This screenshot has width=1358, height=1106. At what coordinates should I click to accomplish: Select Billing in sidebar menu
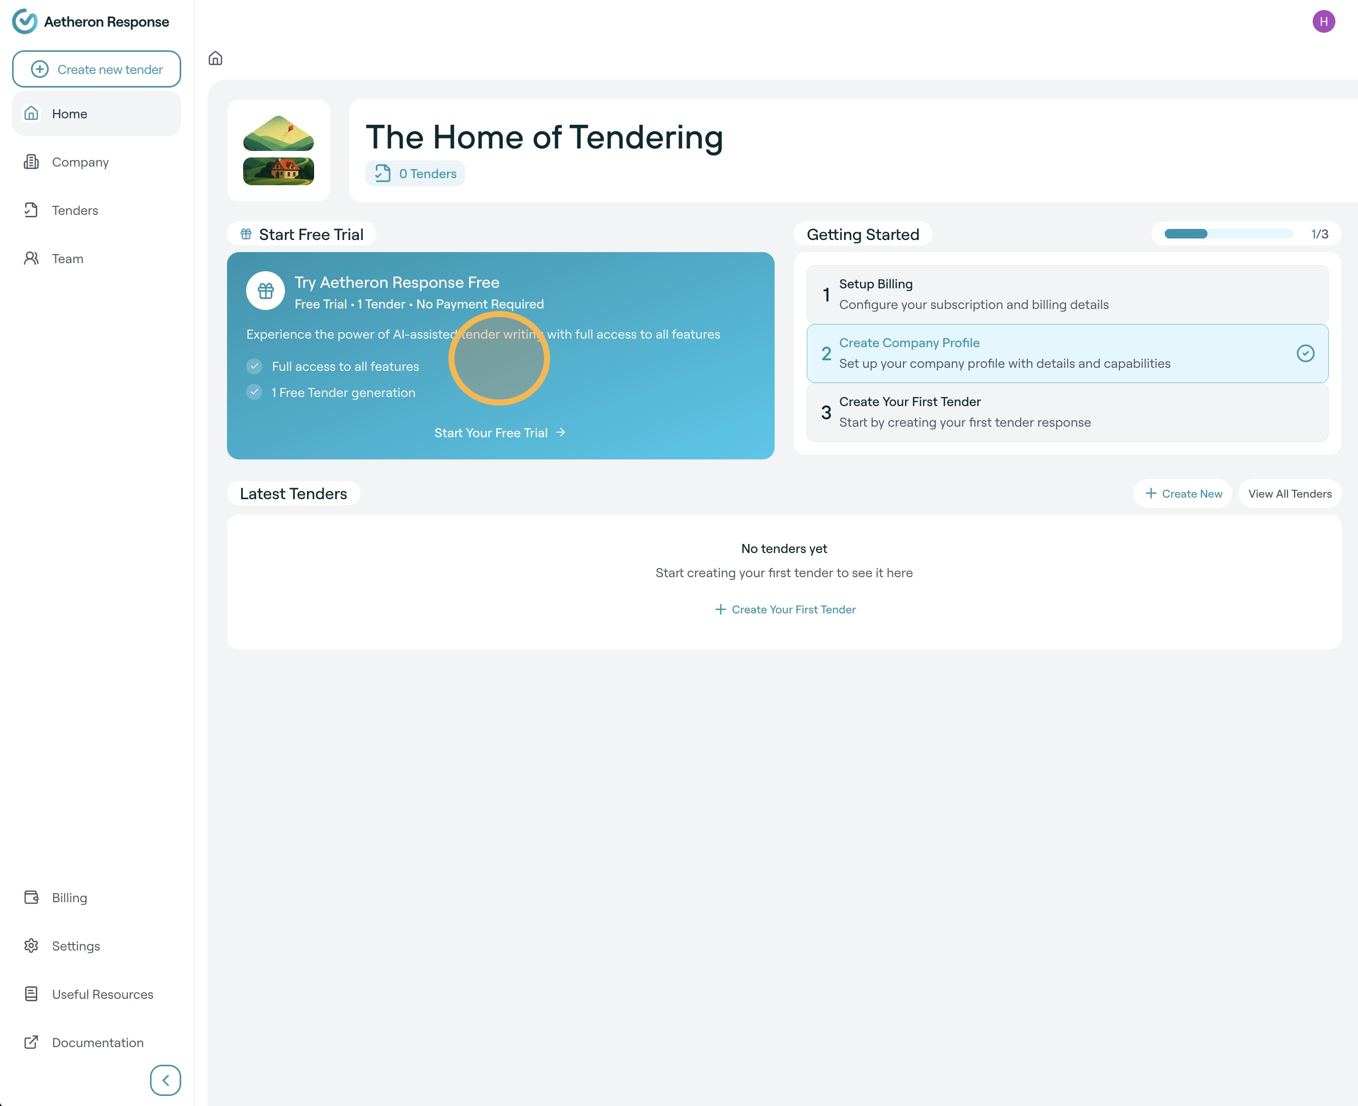[x=69, y=897]
